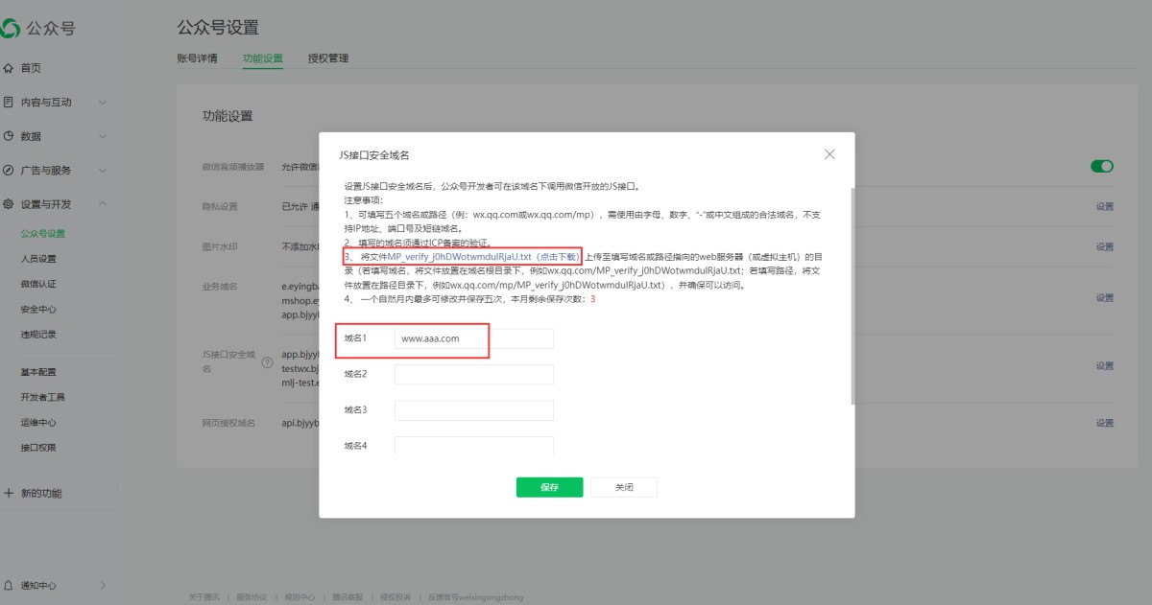Switch to the 功能设置 tab
The image size is (1152, 605).
[263, 58]
